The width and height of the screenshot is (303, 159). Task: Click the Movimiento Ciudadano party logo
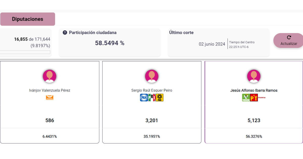click(x=49, y=98)
